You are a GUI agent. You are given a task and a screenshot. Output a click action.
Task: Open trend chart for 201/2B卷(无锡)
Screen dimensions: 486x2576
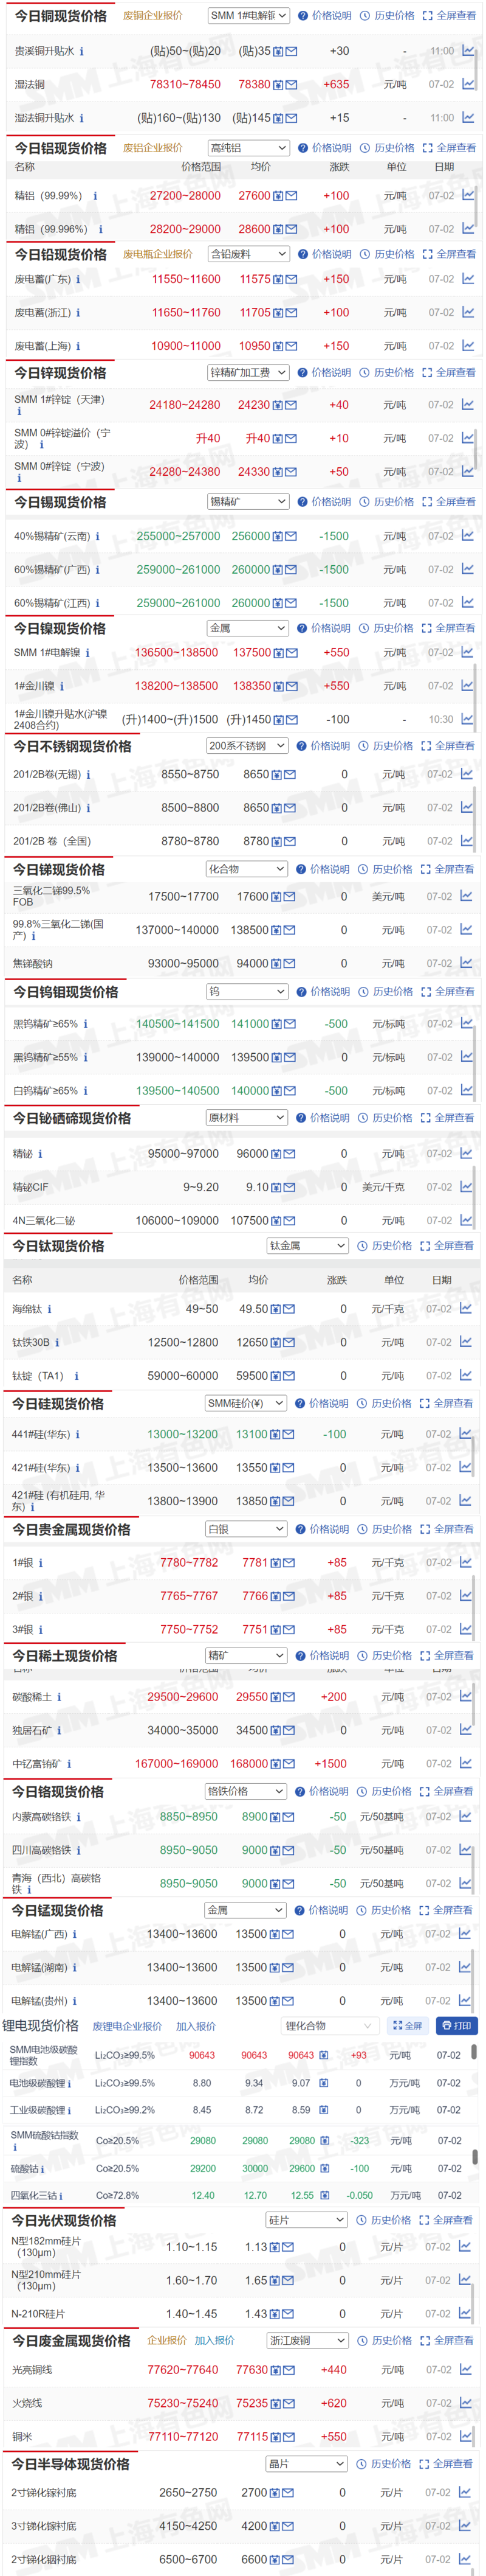click(x=466, y=773)
